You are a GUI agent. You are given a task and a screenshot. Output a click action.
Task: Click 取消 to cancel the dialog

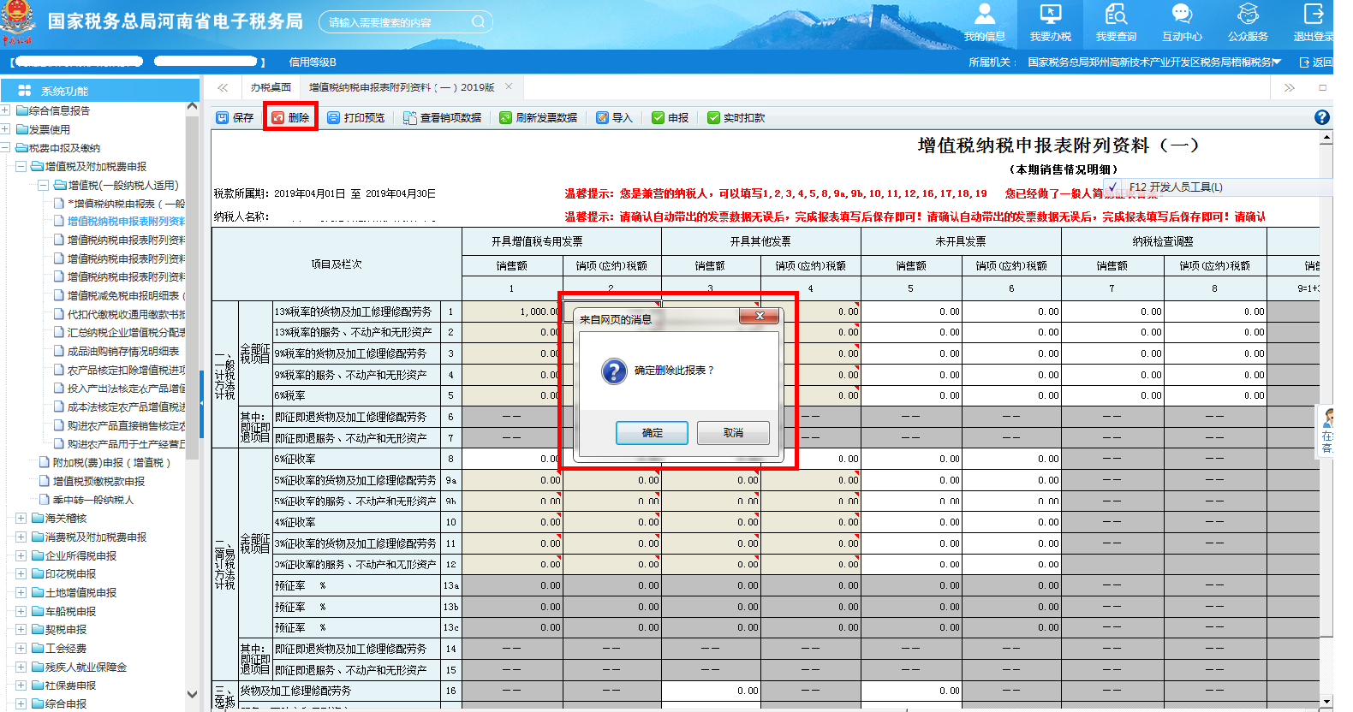(x=733, y=433)
